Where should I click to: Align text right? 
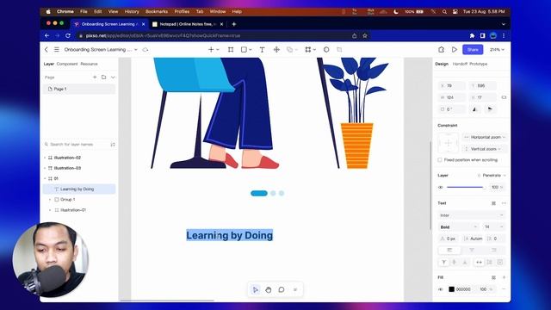pyautogui.click(x=493, y=250)
